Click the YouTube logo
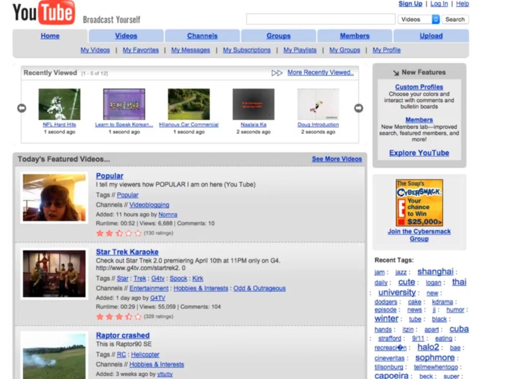 pos(43,12)
